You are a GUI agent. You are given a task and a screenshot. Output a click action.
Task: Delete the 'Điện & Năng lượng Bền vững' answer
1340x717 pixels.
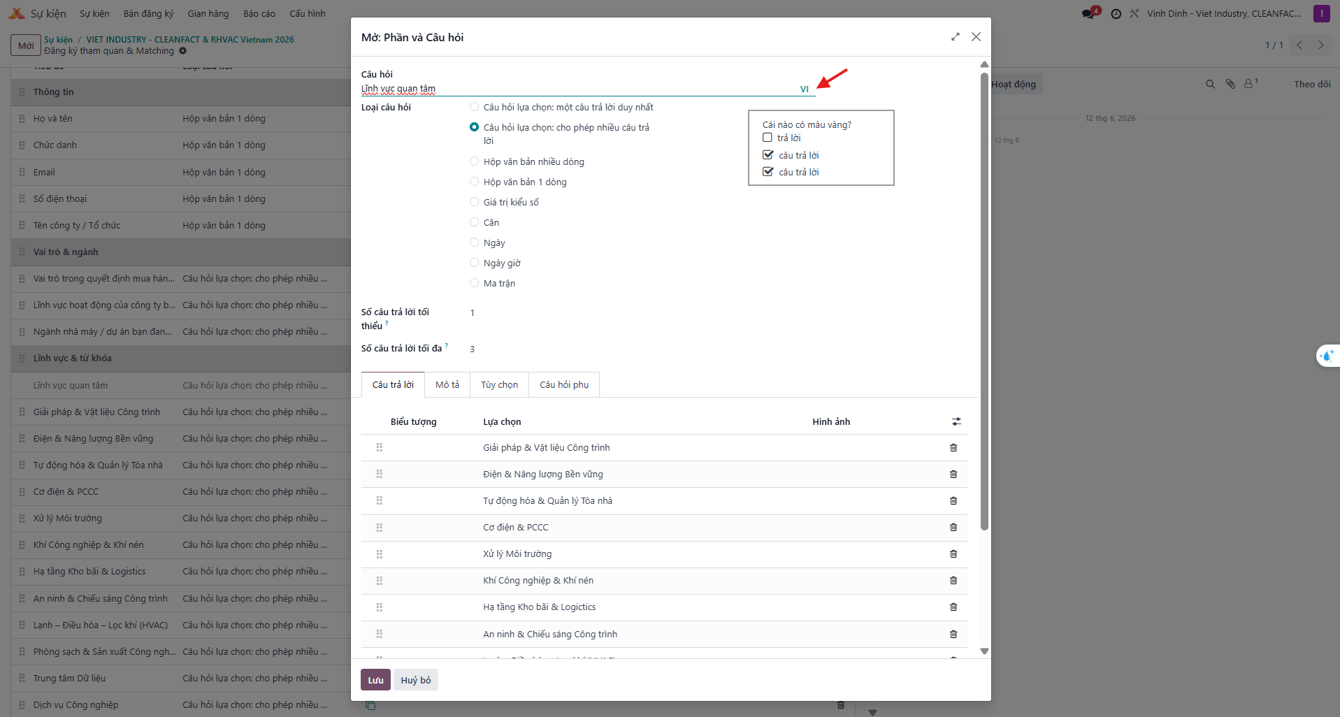[953, 475]
